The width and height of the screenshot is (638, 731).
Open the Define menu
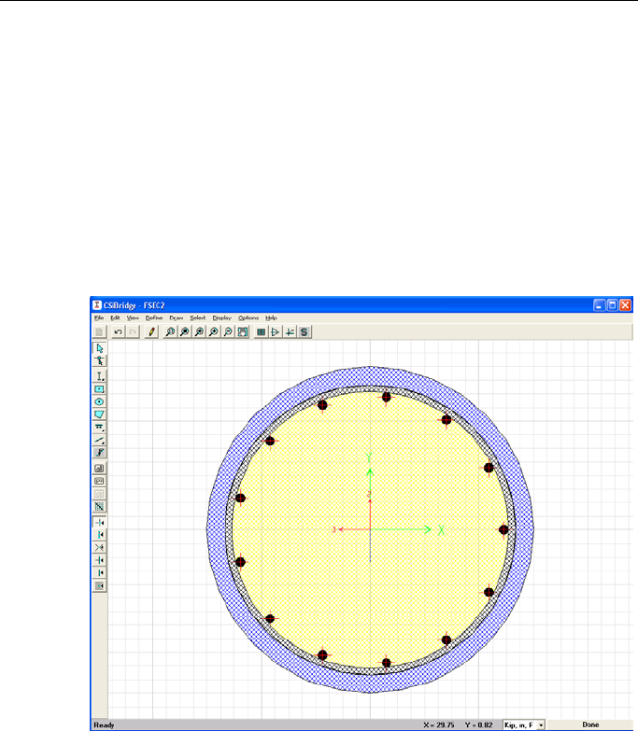(x=154, y=318)
